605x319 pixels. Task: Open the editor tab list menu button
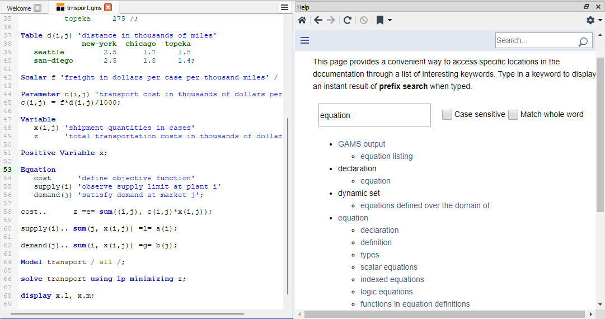(284, 7)
